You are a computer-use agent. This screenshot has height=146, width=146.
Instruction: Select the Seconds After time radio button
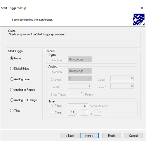click(x=53, y=106)
